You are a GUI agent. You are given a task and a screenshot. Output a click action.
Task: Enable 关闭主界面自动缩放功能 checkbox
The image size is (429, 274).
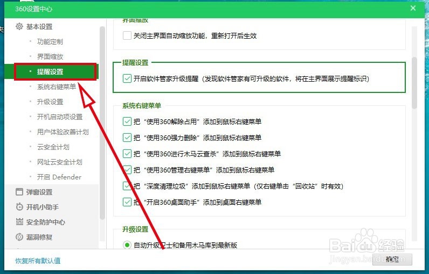coord(127,35)
